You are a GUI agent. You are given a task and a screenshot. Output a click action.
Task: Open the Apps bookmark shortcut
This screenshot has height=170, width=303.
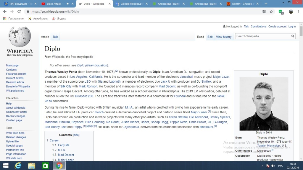[x=14, y=19]
